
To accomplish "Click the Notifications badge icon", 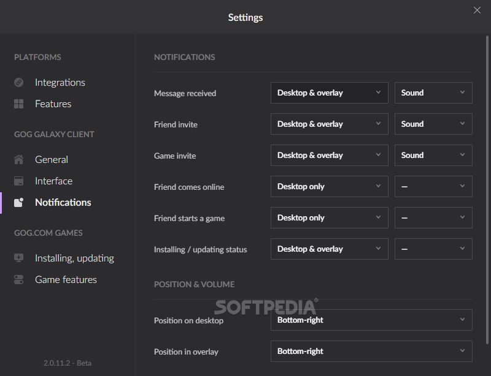I will [x=19, y=202].
